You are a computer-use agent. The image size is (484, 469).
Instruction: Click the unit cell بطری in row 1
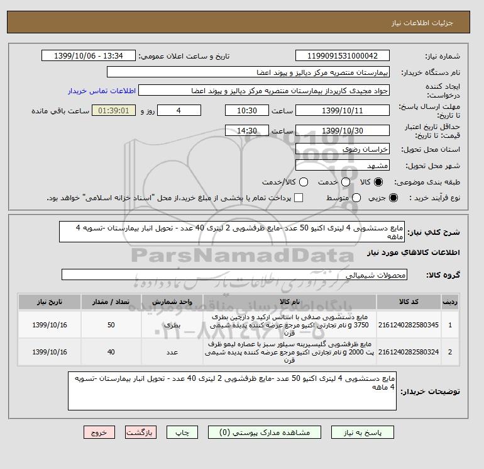[x=172, y=325]
